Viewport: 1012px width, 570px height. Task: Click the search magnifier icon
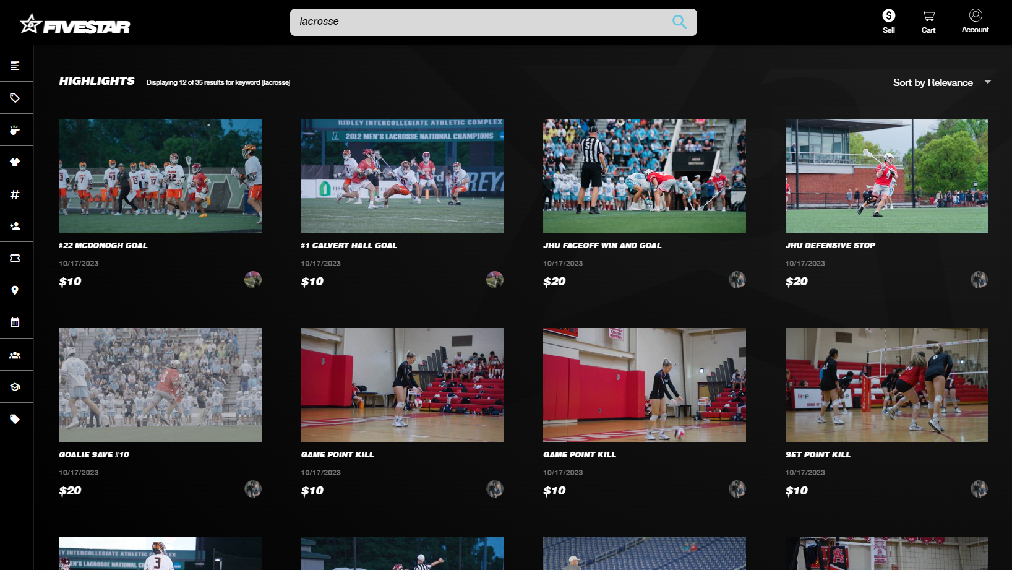(x=679, y=22)
